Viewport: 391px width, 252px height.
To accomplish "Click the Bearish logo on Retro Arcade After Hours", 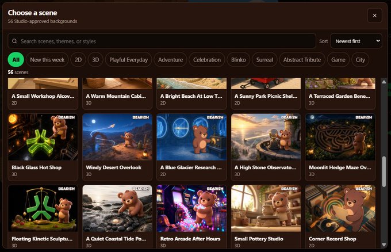I will (215, 189).
